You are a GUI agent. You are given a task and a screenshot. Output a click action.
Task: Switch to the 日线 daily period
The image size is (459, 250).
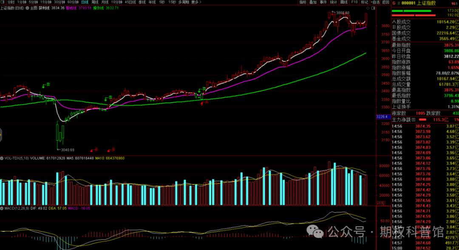tap(85, 2)
